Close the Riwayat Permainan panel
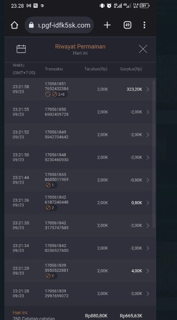Viewport: 177px width, 320px height. [143, 49]
